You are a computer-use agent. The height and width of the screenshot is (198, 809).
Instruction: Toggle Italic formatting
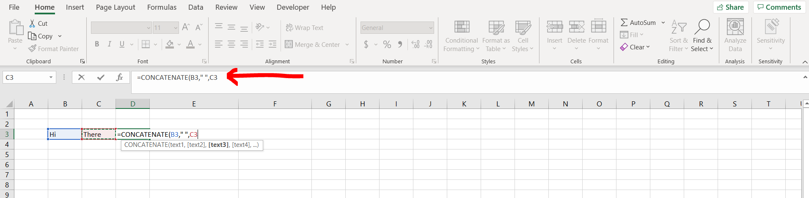pyautogui.click(x=110, y=44)
